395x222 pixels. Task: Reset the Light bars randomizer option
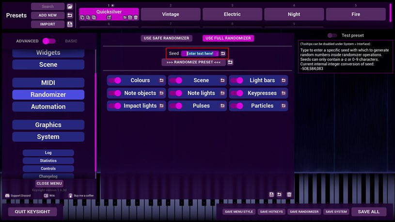(284, 80)
